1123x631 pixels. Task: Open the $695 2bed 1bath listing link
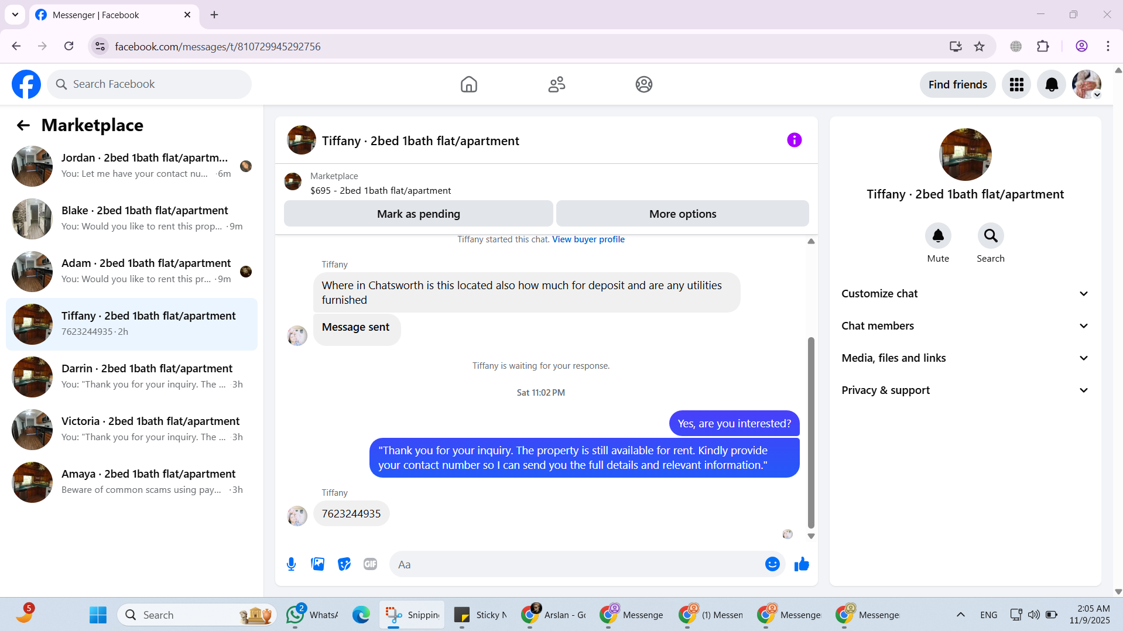381,191
